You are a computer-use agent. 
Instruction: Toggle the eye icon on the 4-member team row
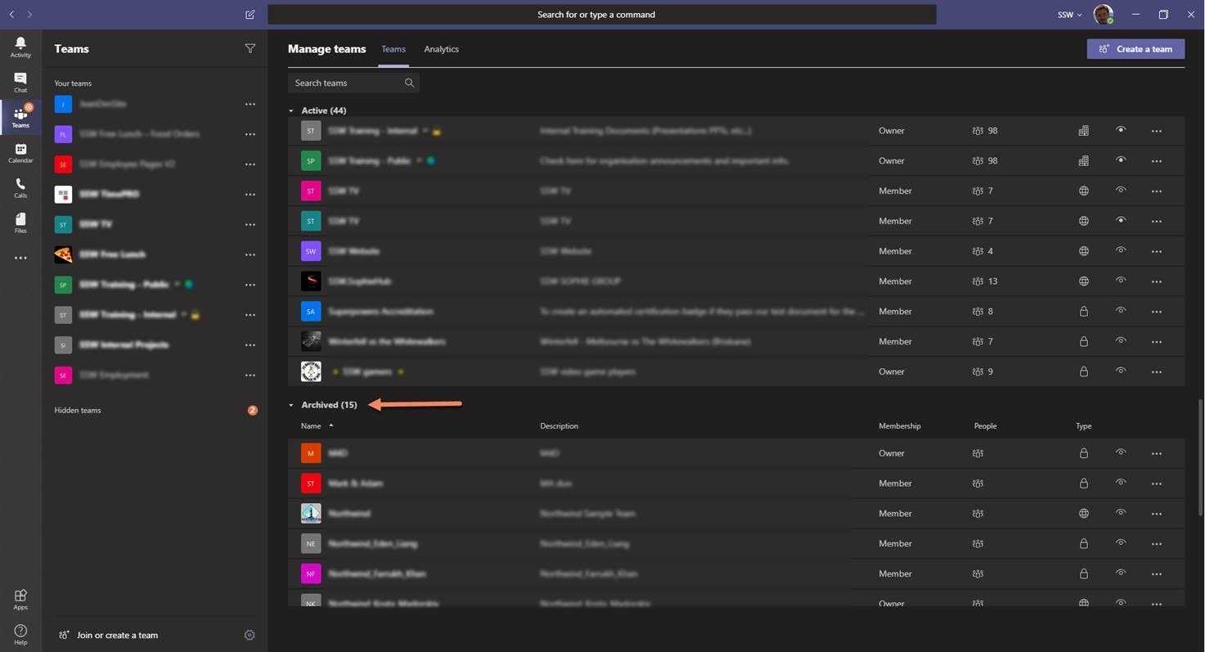coord(1121,250)
